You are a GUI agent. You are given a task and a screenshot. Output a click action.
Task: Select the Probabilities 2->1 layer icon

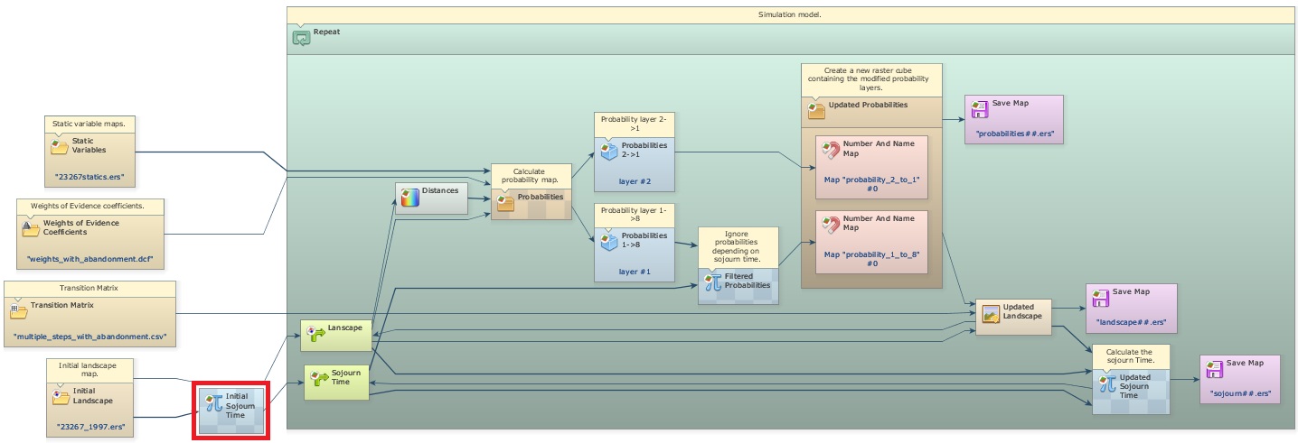(607, 150)
